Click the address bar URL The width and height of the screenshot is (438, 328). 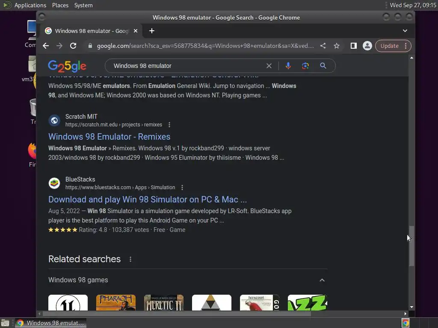[x=205, y=46]
